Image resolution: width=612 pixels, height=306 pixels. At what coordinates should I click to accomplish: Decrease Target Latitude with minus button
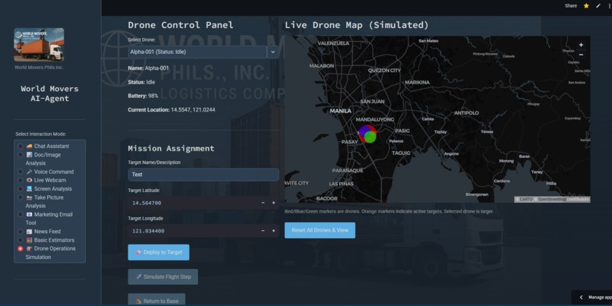tap(263, 203)
